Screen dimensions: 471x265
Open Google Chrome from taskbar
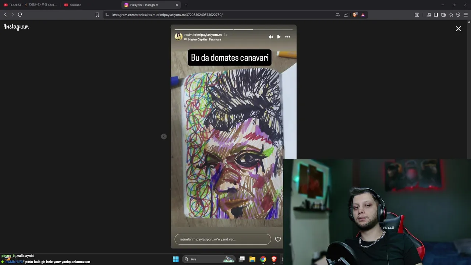click(x=263, y=259)
